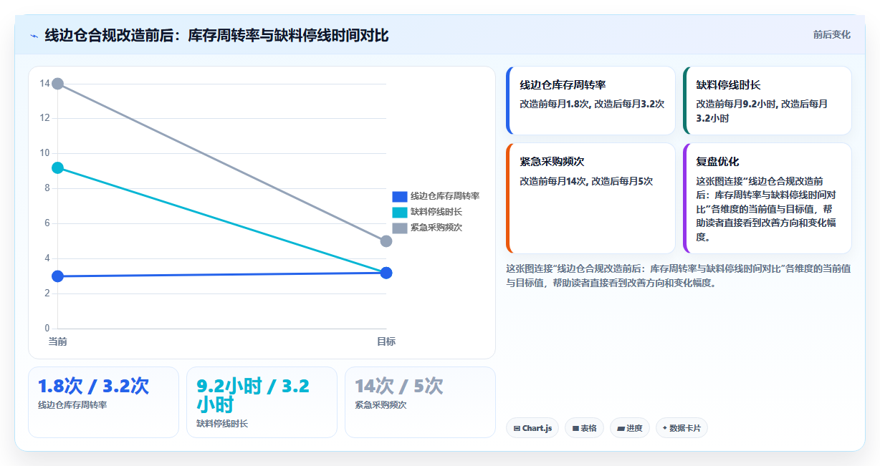Click legend text 线边仓库存周转率
Image resolution: width=880 pixels, height=466 pixels.
tap(445, 196)
